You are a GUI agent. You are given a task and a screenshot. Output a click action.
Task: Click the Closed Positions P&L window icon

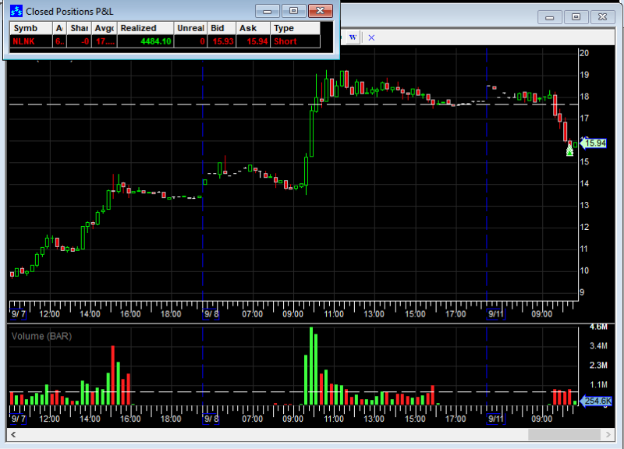16,11
